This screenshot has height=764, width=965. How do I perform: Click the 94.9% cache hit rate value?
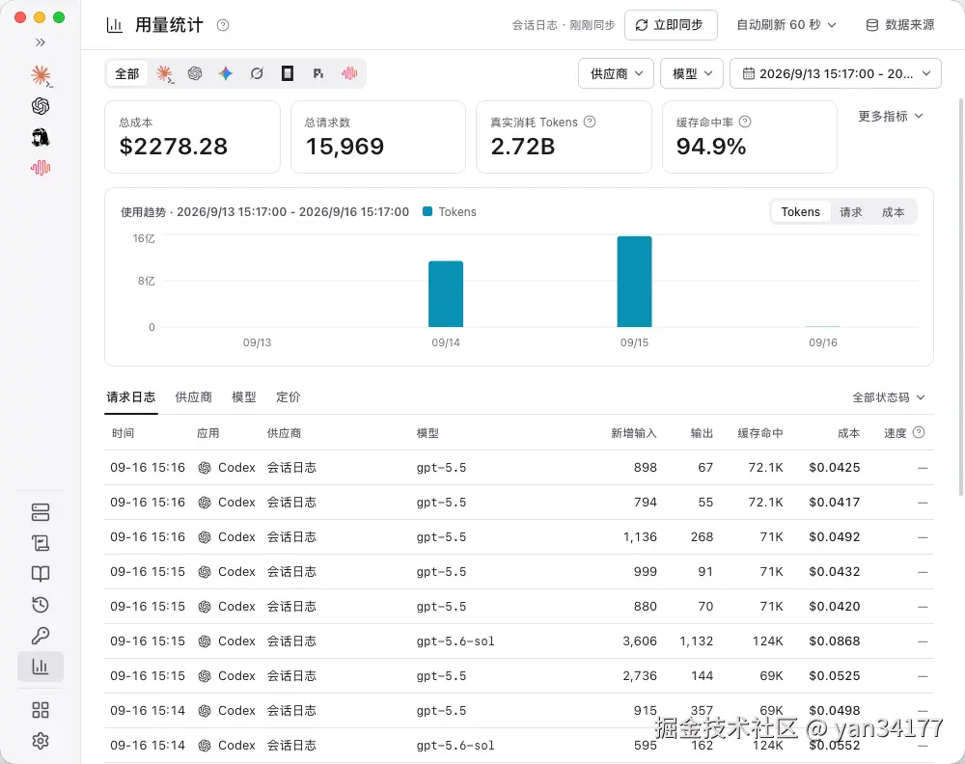tap(711, 147)
